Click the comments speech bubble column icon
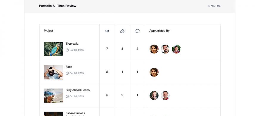The width and height of the screenshot is (259, 116). [138, 31]
